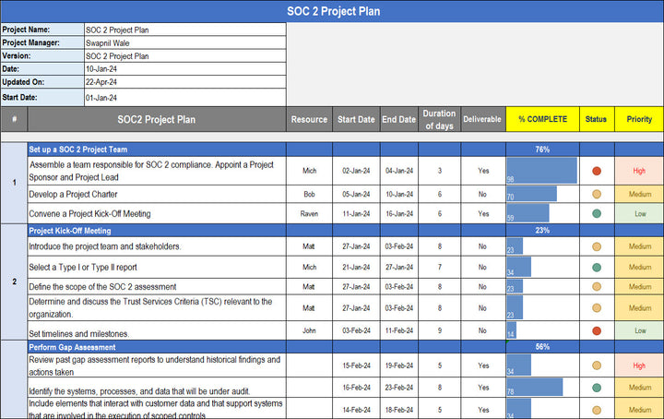Select the Project Manager value Swapnil Wale
664x419 pixels.
point(185,42)
